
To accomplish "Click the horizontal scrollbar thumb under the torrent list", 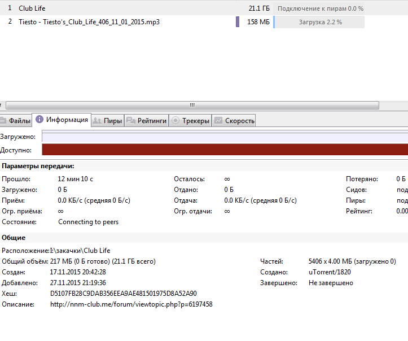I will pyautogui.click(x=192, y=105).
